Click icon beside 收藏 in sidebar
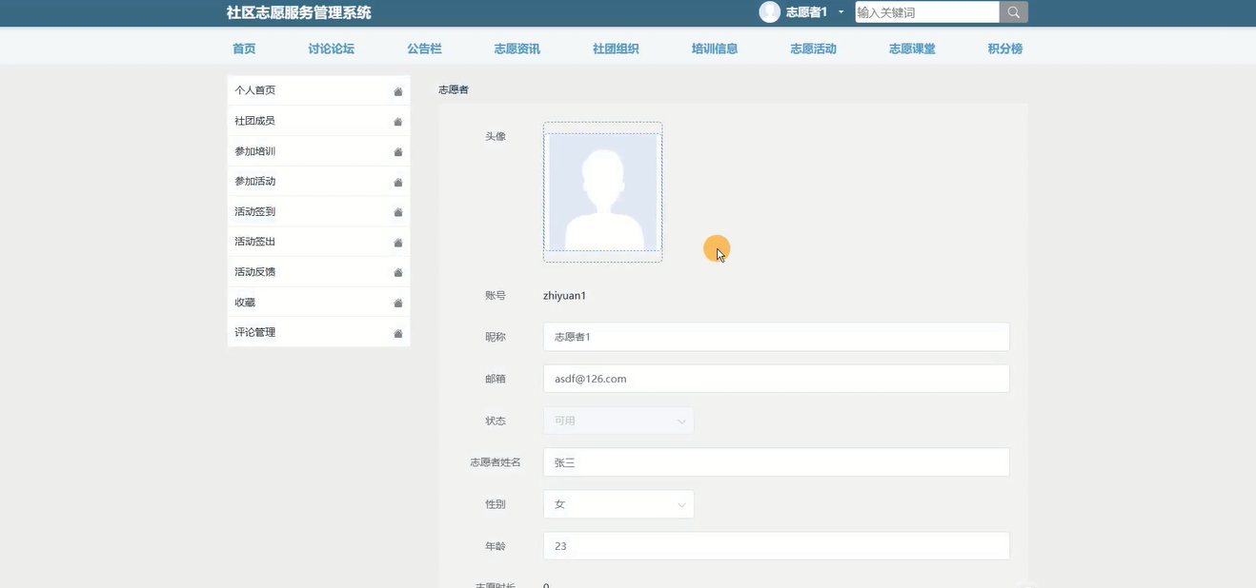 (x=398, y=304)
